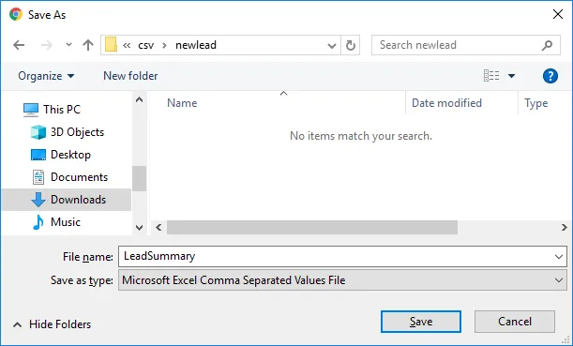Screen dimensions: 573x346
Task: Open help with the blue question mark
Action: coord(550,76)
